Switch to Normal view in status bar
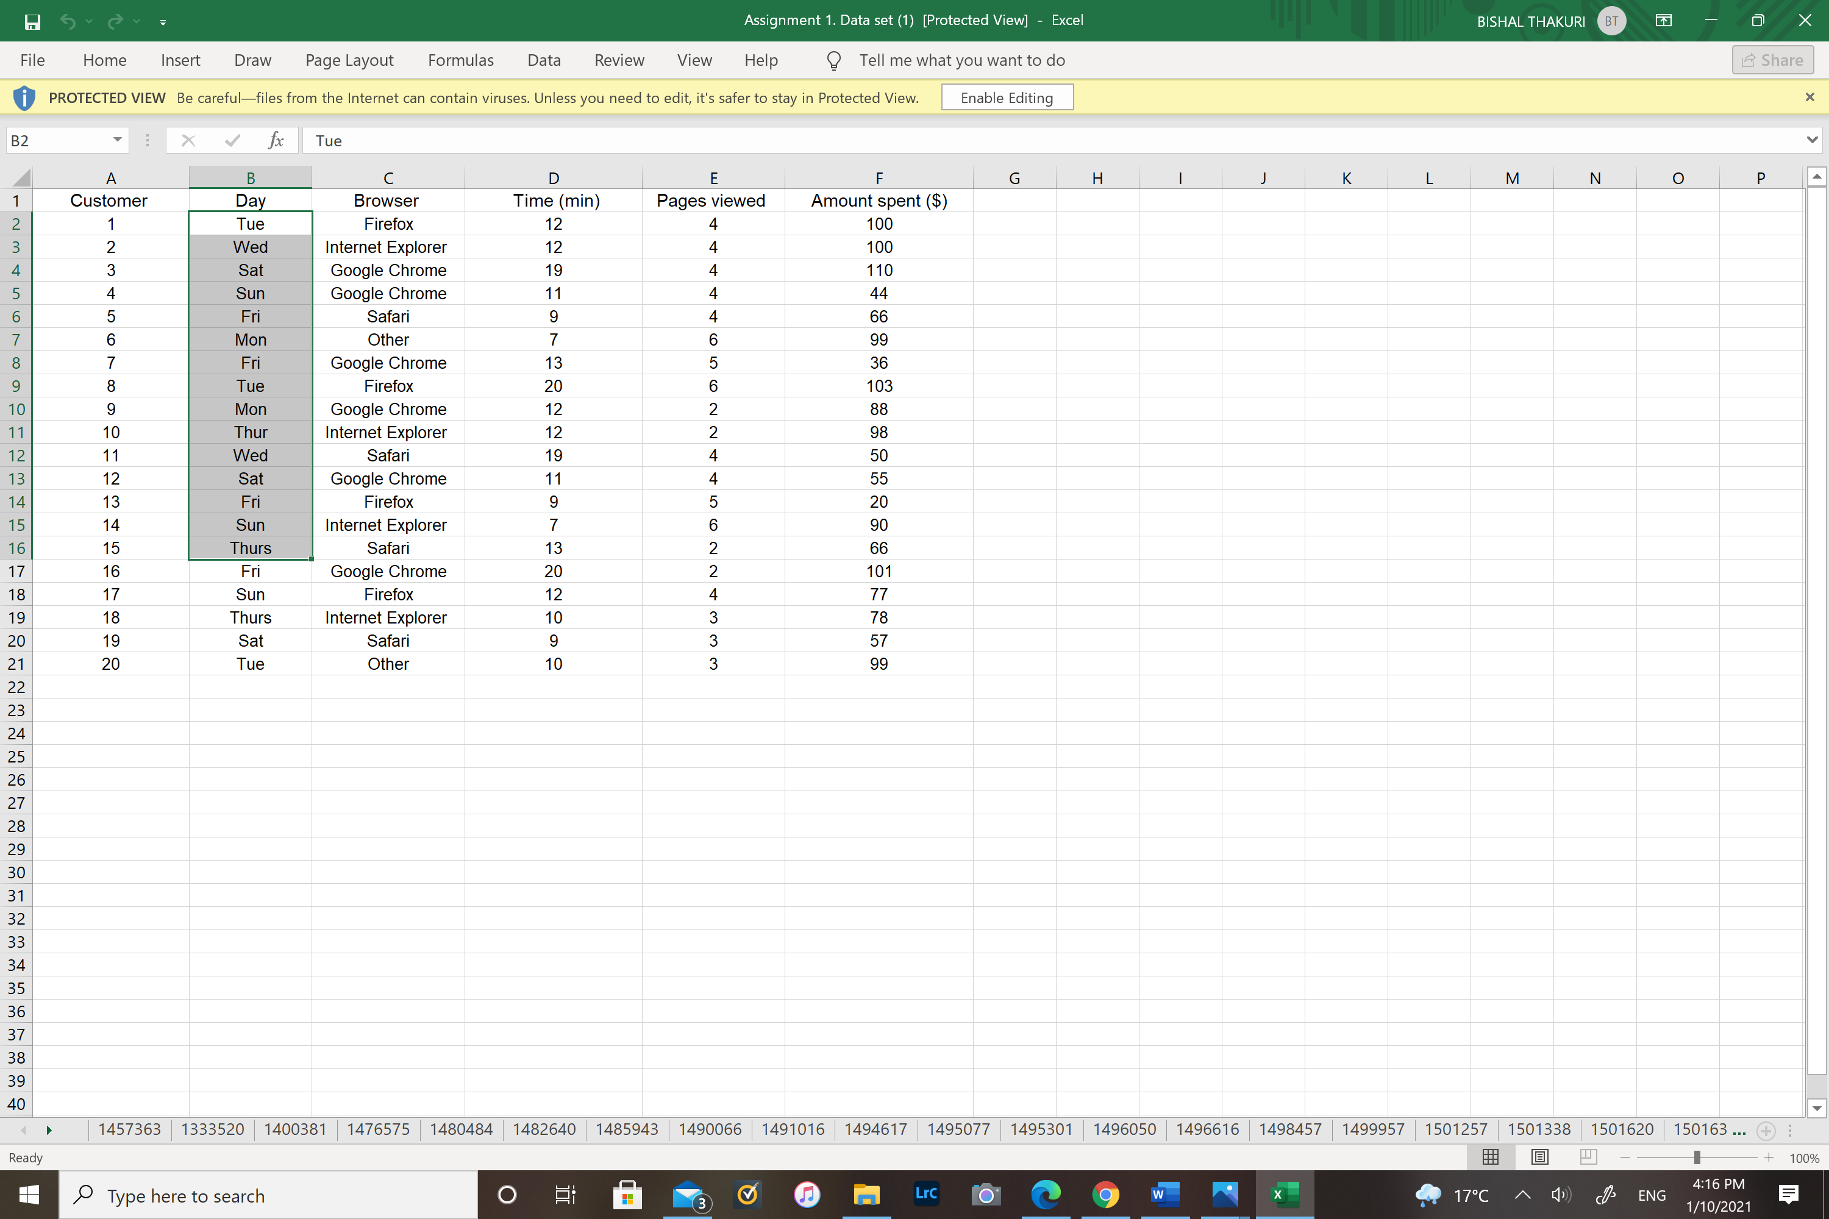Viewport: 1829px width, 1219px height. pos(1490,1157)
